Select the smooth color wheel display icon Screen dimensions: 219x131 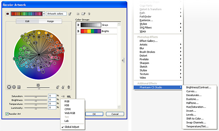9,87
